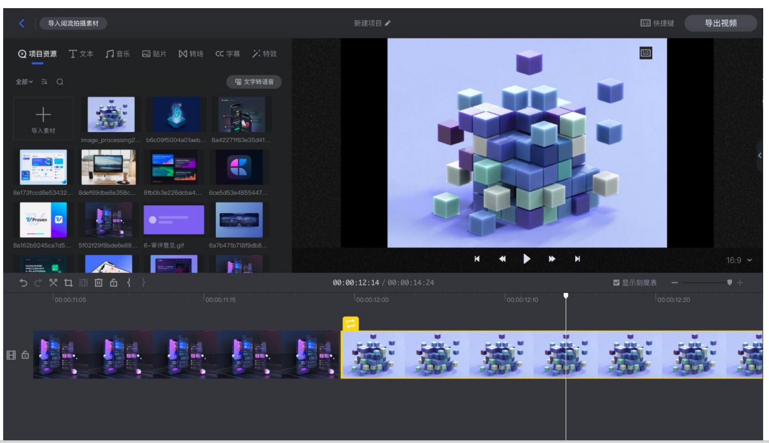This screenshot has width=769, height=443.
Task: Switch to the 项目资源 tab
Action: pyautogui.click(x=38, y=54)
